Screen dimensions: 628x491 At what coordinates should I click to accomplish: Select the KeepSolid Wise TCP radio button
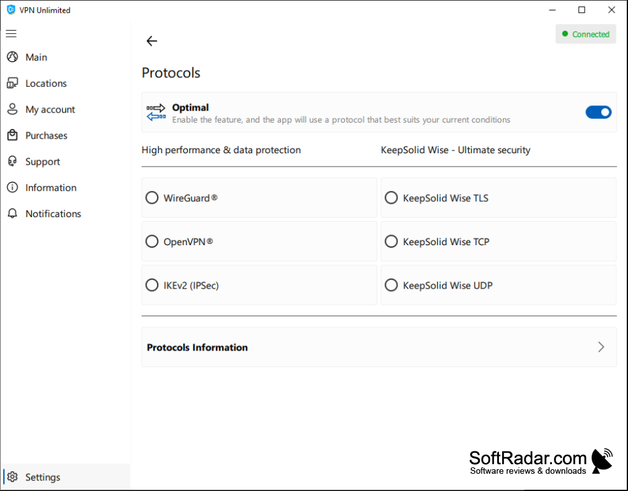[391, 241]
